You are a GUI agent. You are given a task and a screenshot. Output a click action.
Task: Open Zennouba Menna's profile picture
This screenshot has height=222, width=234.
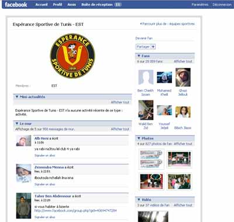coord(23,173)
